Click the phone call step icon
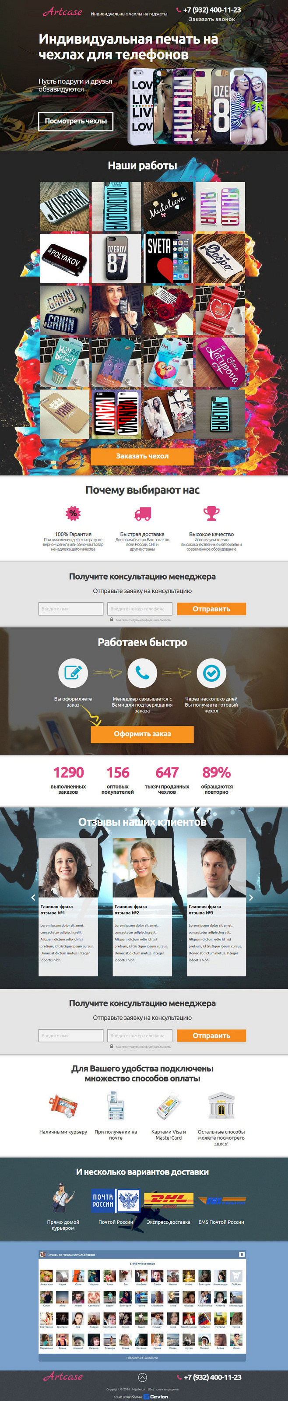This screenshot has height=1401, width=288. coord(142,673)
